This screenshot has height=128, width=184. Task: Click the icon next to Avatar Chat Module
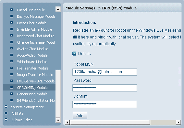point(11,48)
